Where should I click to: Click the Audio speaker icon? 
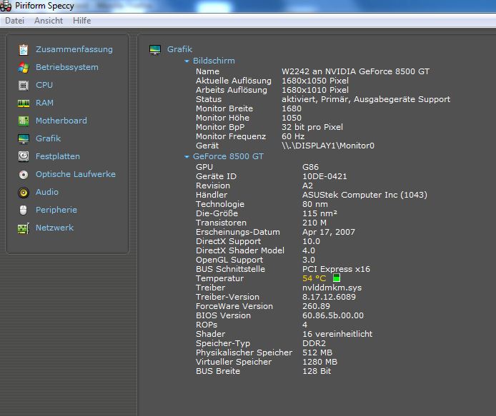[x=24, y=193]
